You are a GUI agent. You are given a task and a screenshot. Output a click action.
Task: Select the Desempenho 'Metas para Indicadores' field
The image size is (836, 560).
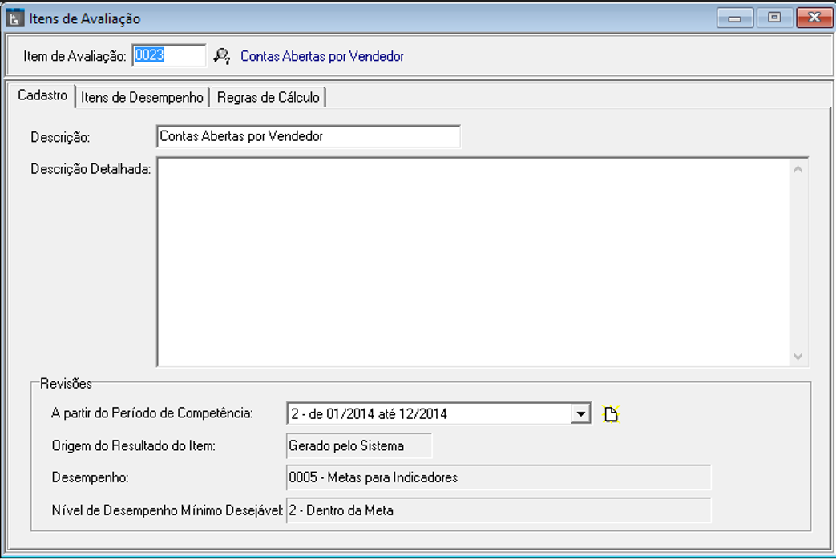point(498,477)
